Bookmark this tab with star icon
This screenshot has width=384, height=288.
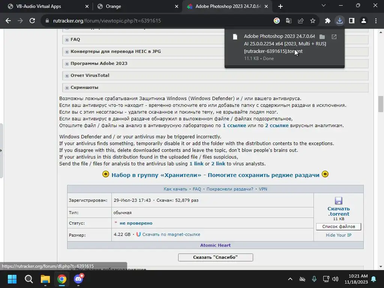pos(313,21)
